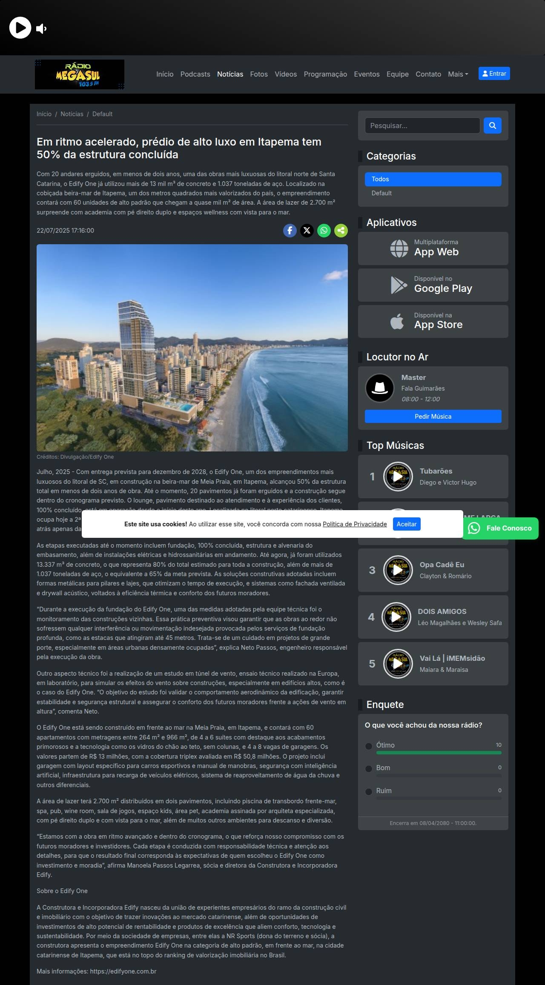
Task: Expand the Mais dropdown menu
Action: (458, 74)
